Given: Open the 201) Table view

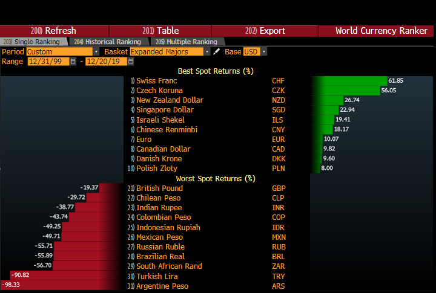Looking at the screenshot, I should click(x=160, y=31).
